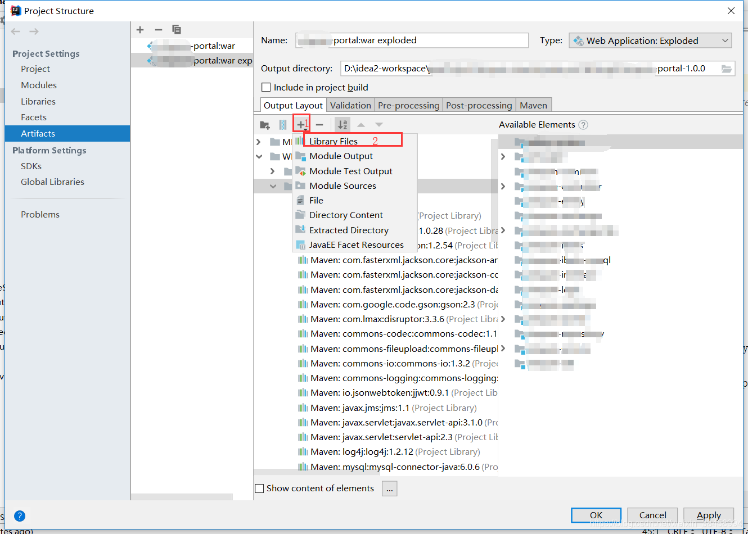Click the artifact Name input field
Screen dimensions: 748x534
tap(412, 40)
